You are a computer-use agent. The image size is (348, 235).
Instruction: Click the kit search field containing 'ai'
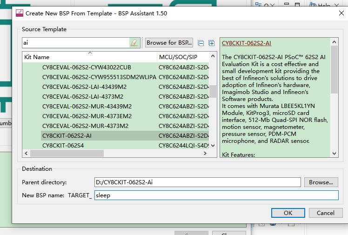point(76,43)
